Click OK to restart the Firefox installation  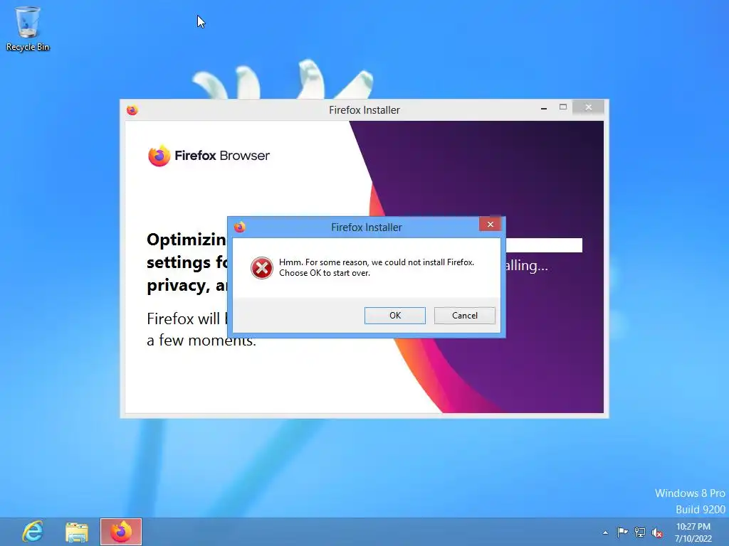pos(394,315)
